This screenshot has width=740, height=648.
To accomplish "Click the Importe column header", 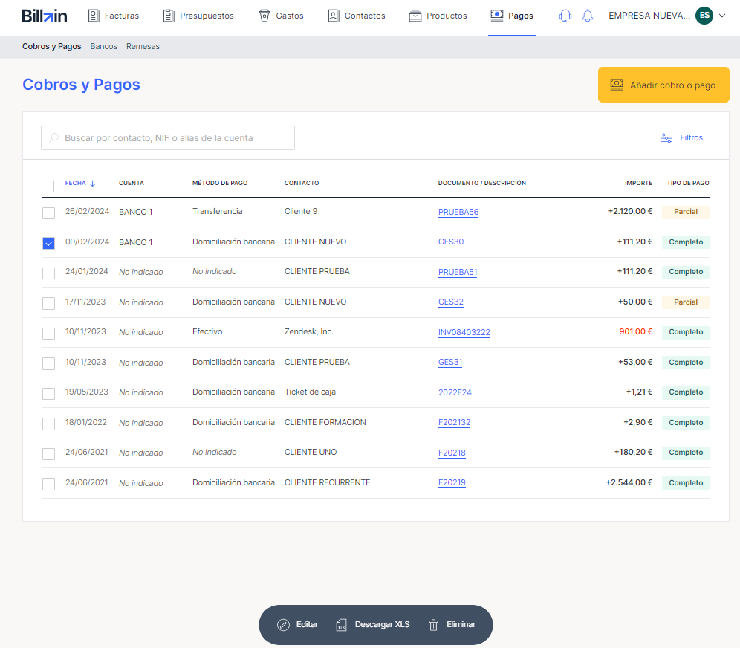I will 638,183.
